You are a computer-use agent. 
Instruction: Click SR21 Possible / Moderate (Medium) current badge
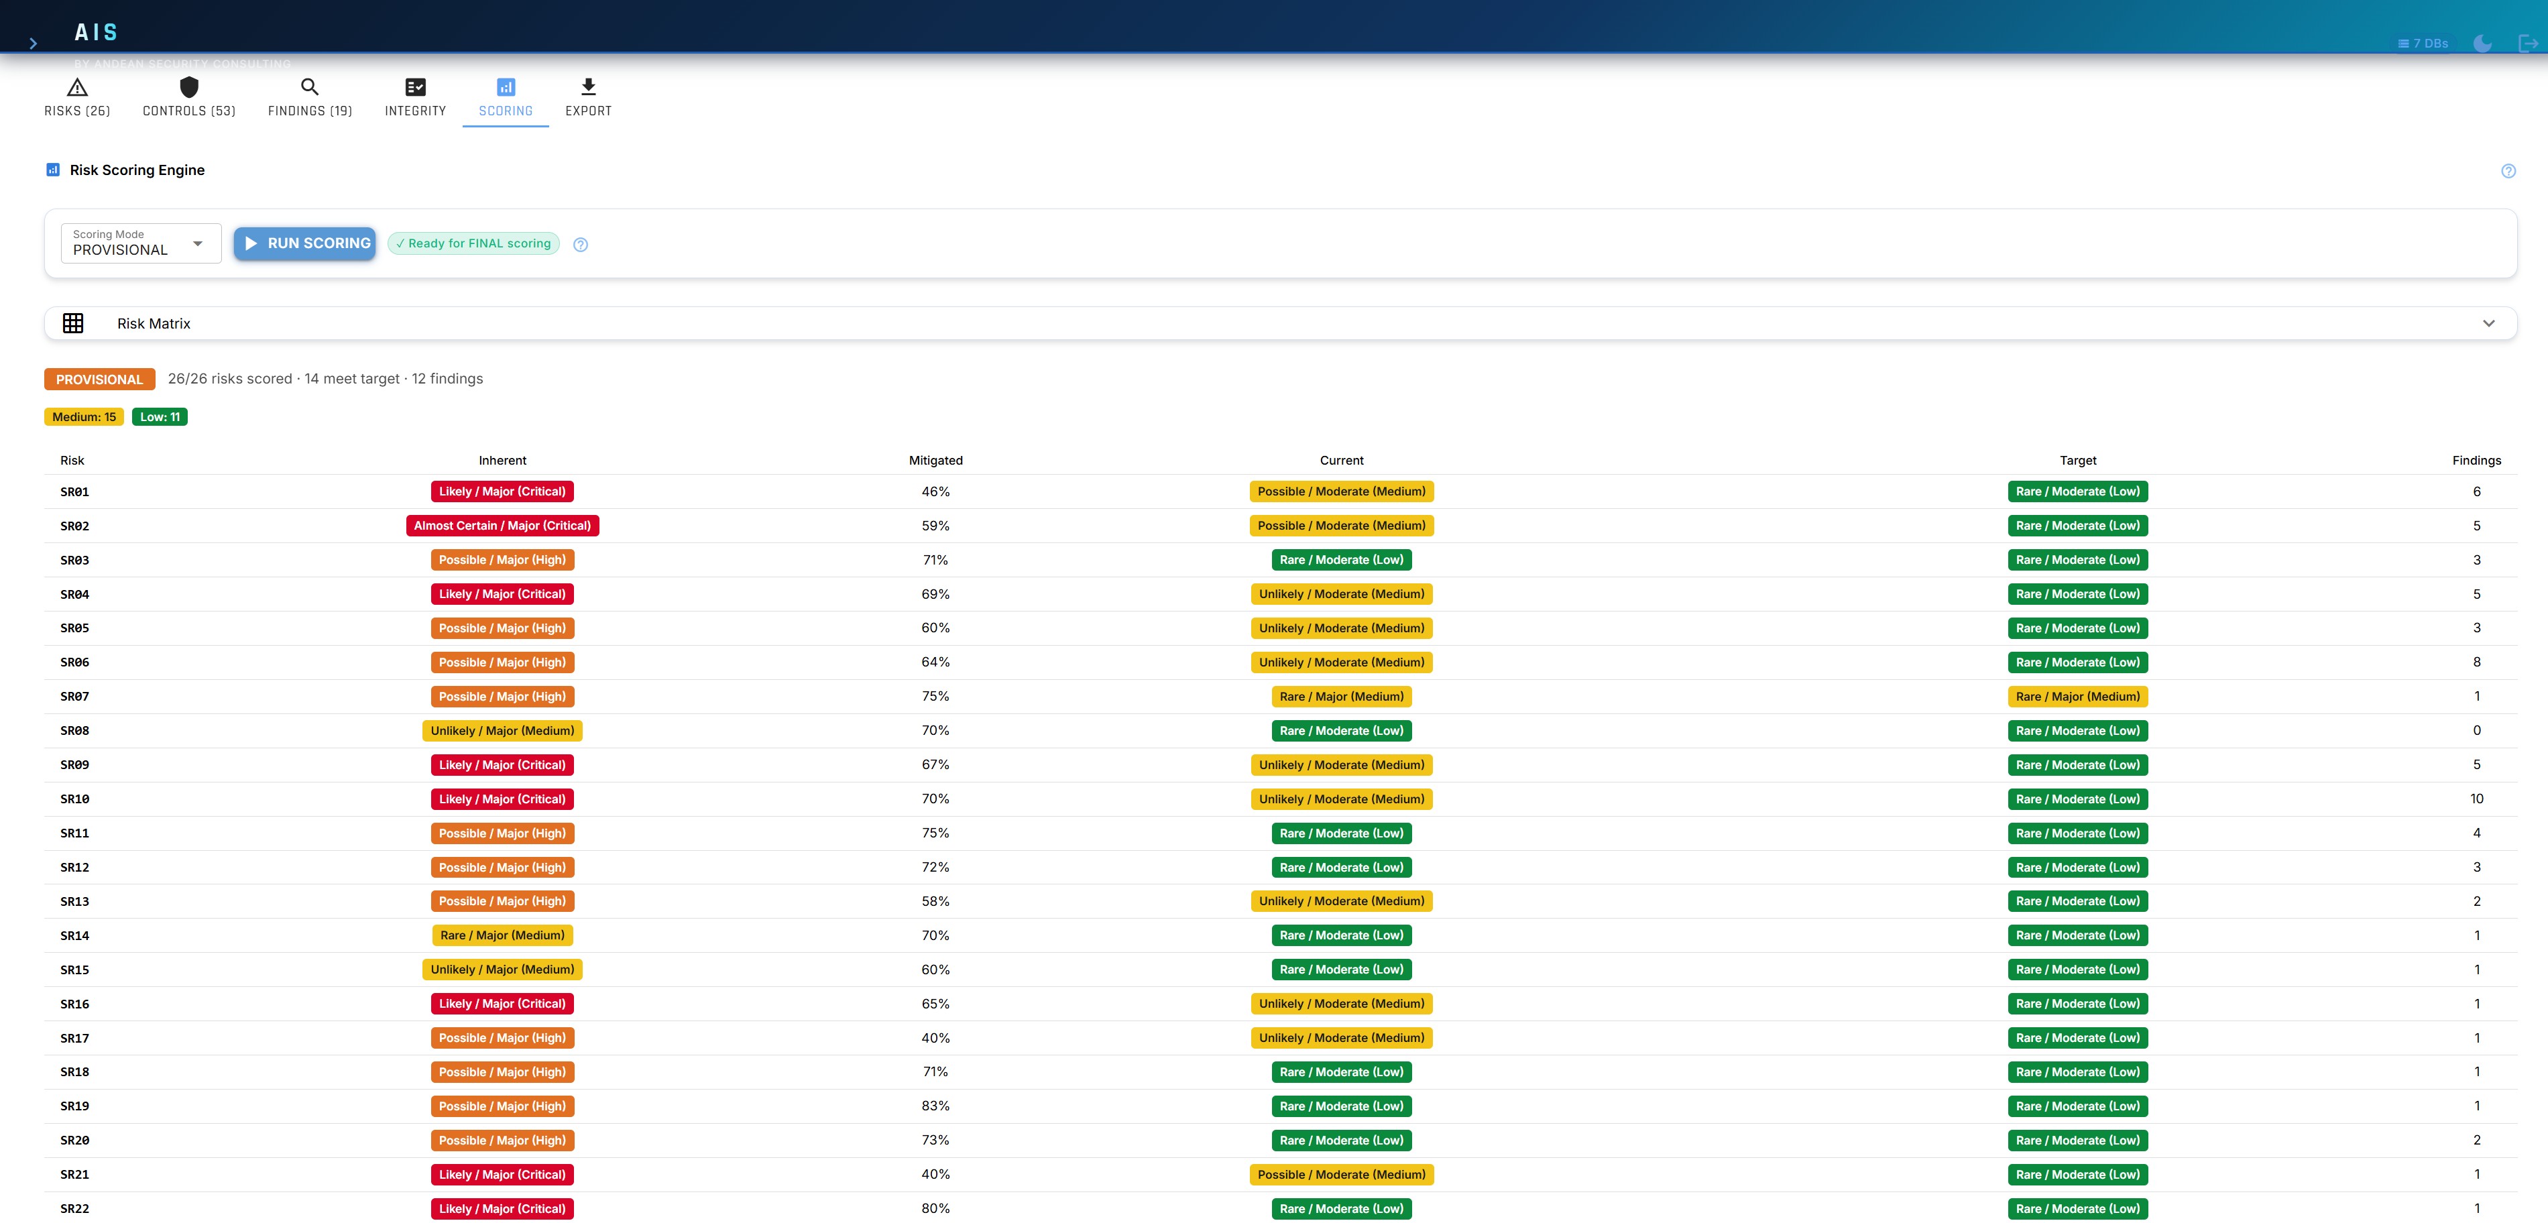tap(1341, 1175)
